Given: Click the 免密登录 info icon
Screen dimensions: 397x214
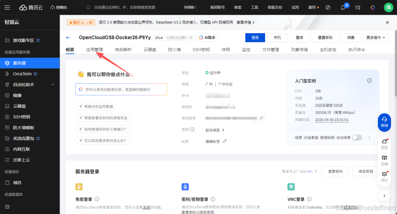Looking at the screenshot, I should 97,199.
